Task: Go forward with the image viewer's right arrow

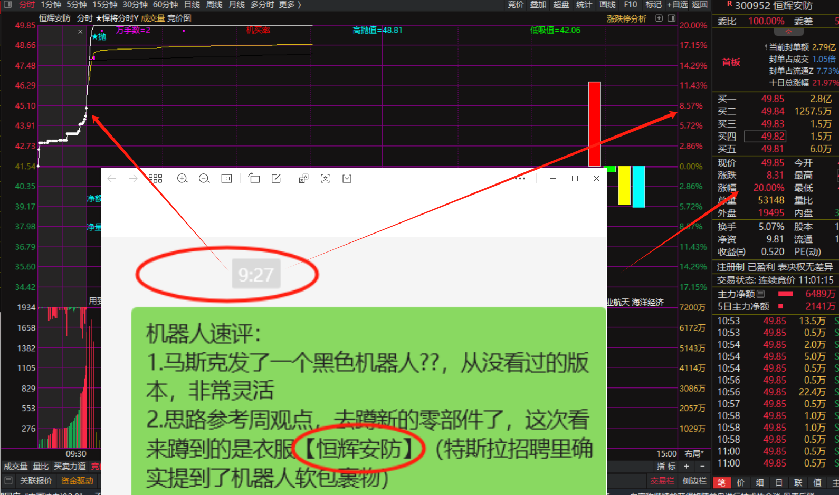Action: click(x=133, y=179)
